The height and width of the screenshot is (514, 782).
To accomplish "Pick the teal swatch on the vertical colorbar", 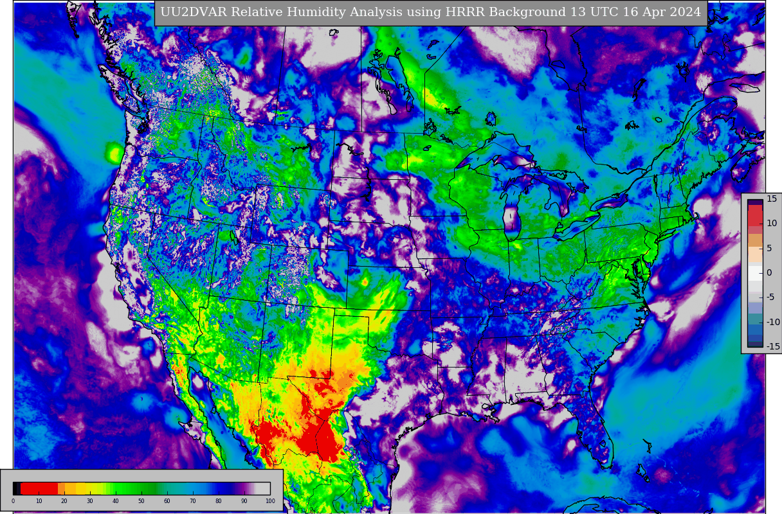I will point(755,319).
